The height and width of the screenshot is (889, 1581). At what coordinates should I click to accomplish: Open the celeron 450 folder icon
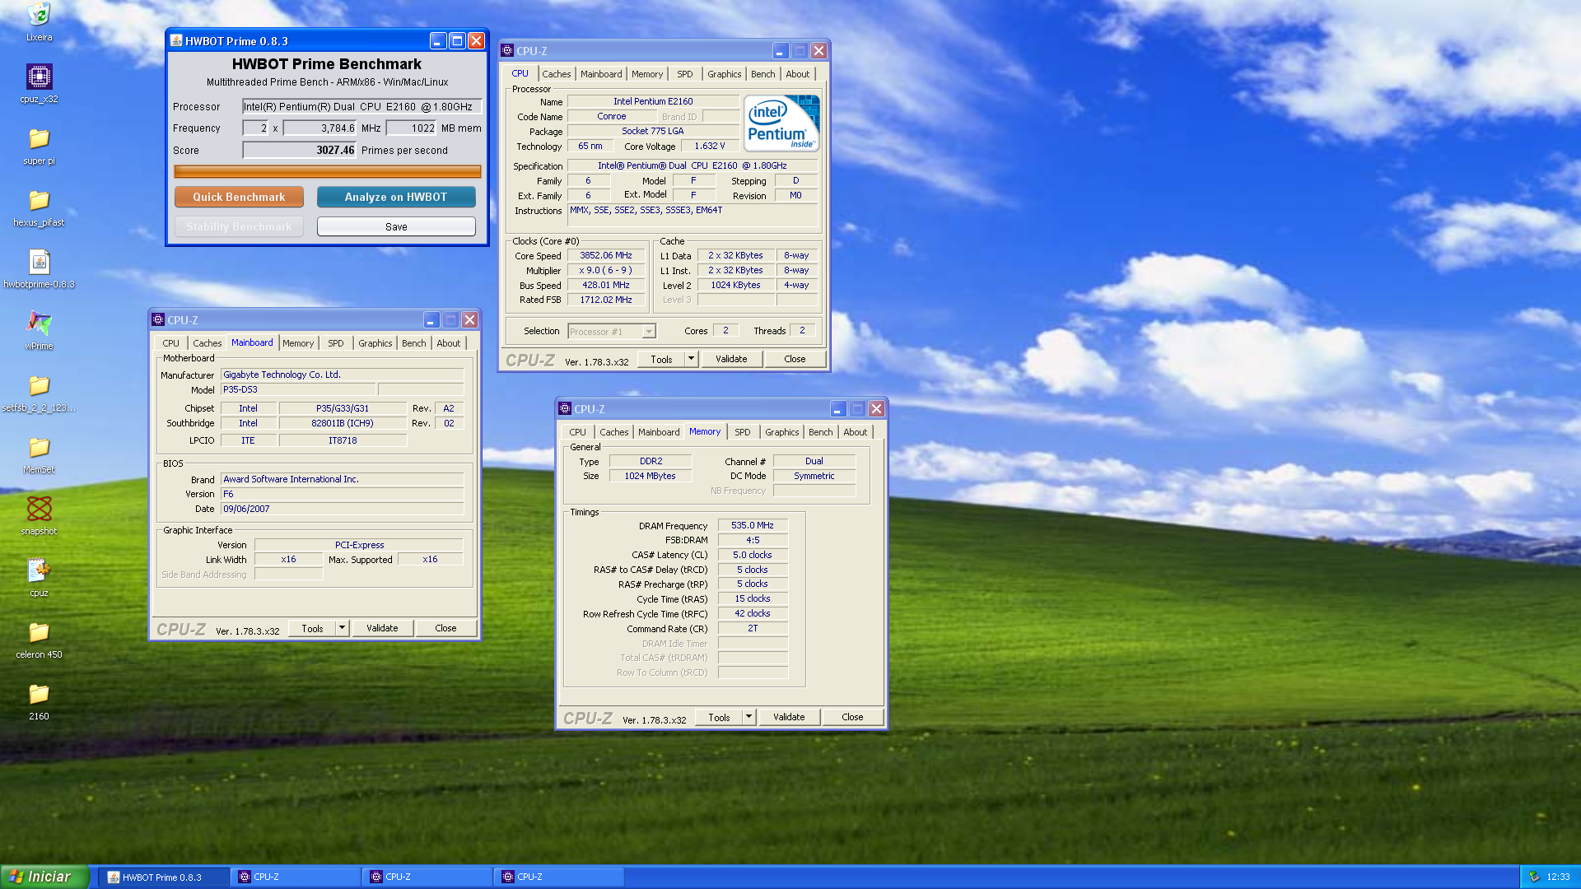pos(39,632)
